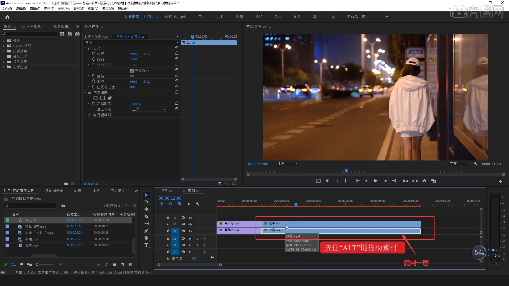Screen dimensions: 509x286
Task: Step forward one frame in Program monitor
Action: click(385, 181)
